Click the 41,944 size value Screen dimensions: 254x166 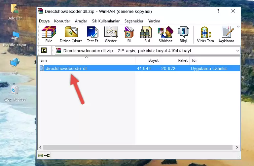(144, 69)
